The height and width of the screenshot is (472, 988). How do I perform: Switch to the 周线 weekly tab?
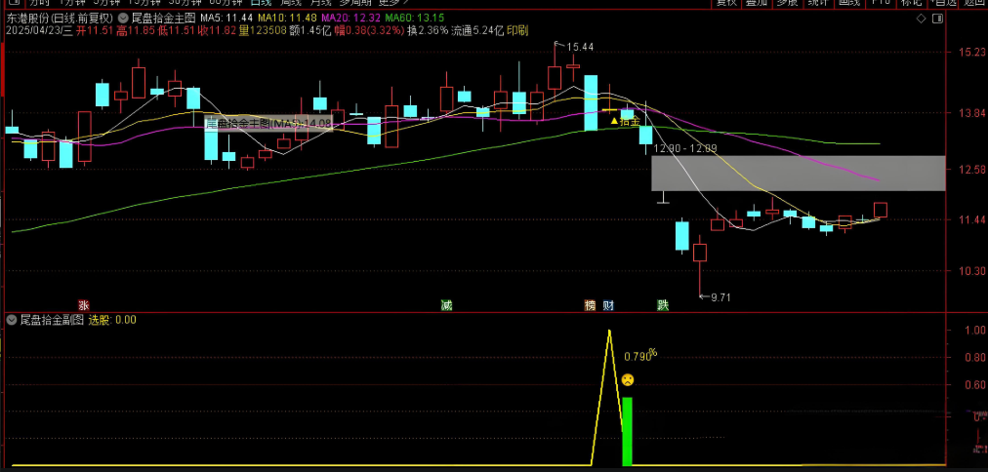[291, 3]
